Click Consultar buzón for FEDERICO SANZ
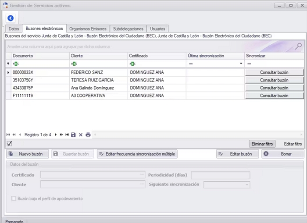This screenshot has height=223, width=307. 274,72
